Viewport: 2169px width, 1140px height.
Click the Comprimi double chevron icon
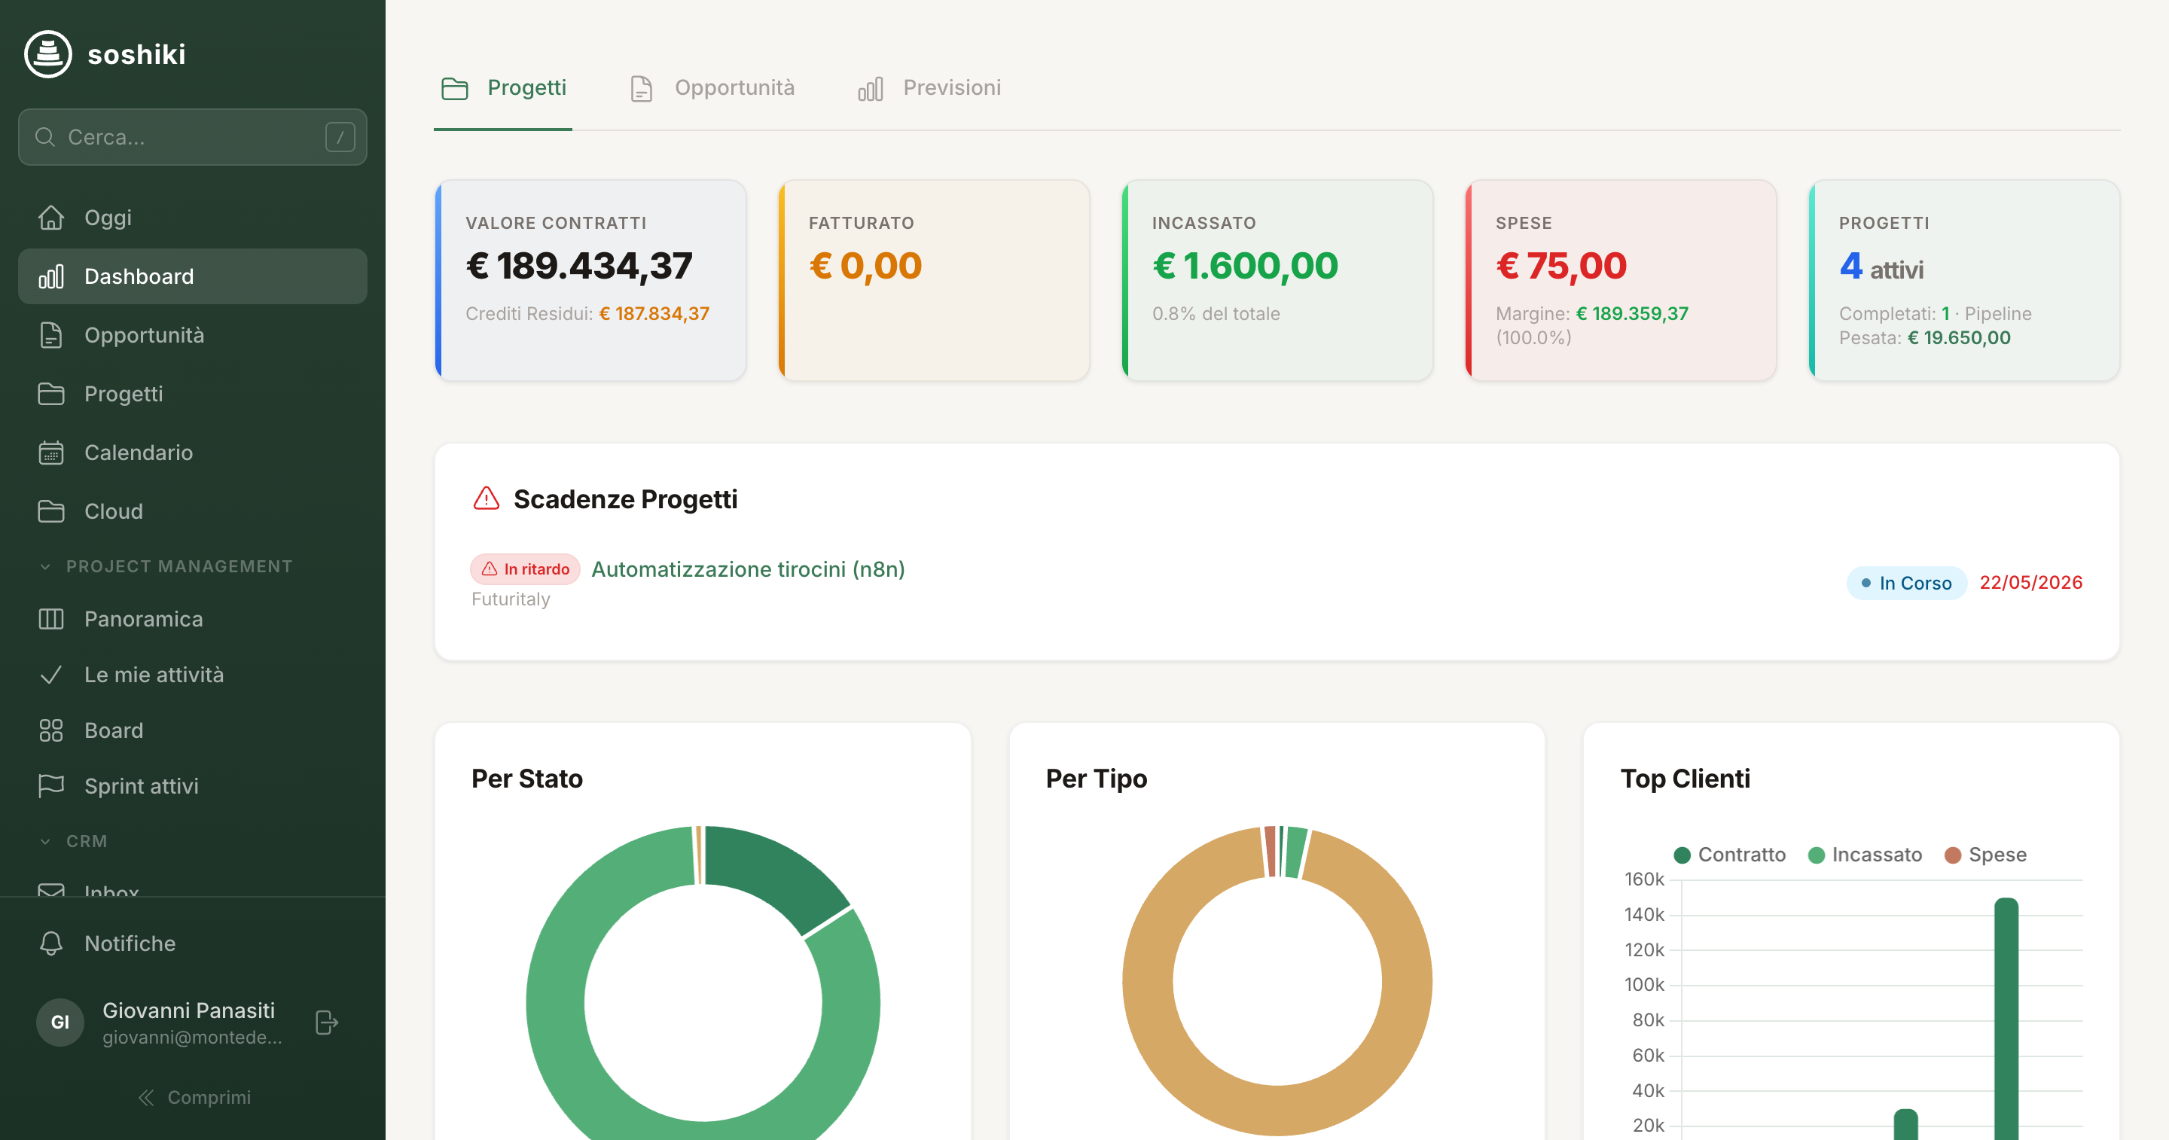point(147,1097)
